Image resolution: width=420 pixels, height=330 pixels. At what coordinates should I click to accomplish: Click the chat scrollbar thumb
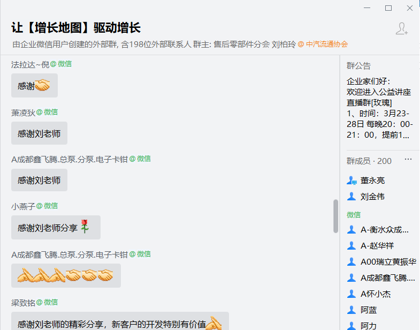point(335,216)
